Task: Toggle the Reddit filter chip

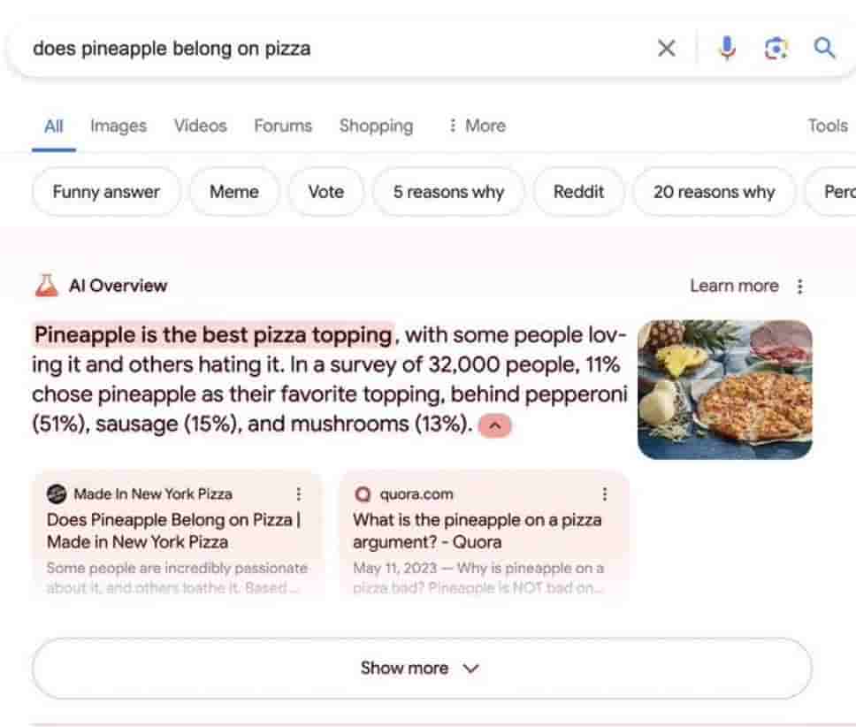Action: (x=578, y=192)
